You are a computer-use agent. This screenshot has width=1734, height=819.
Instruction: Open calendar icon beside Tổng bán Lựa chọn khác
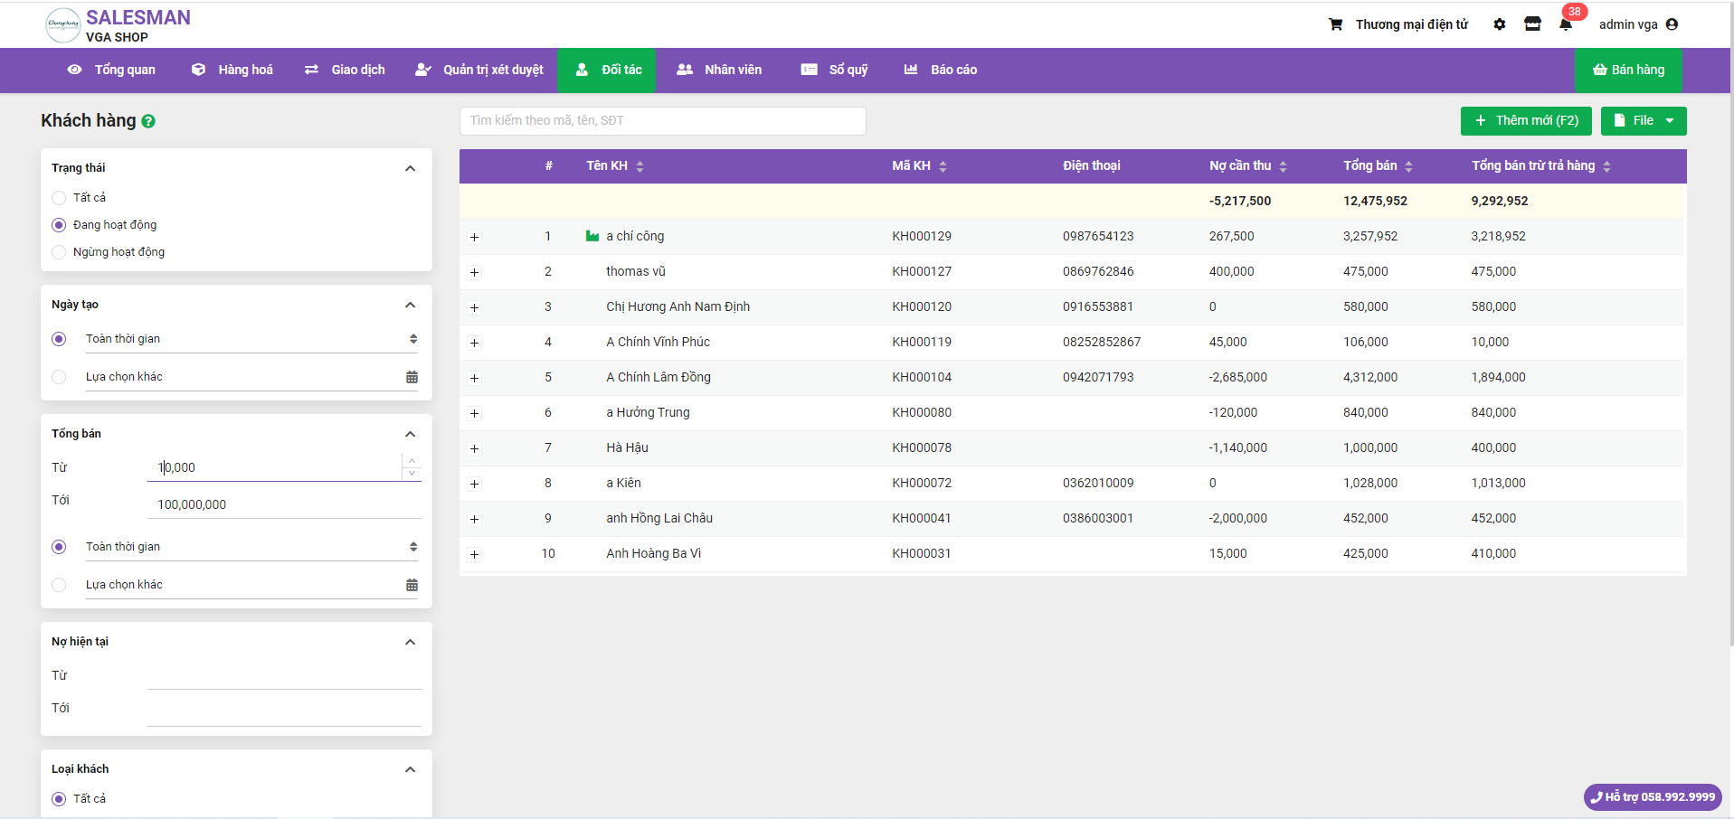412,585
